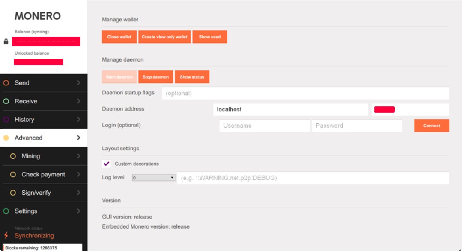
Task: Click the Connect button
Action: coord(432,126)
